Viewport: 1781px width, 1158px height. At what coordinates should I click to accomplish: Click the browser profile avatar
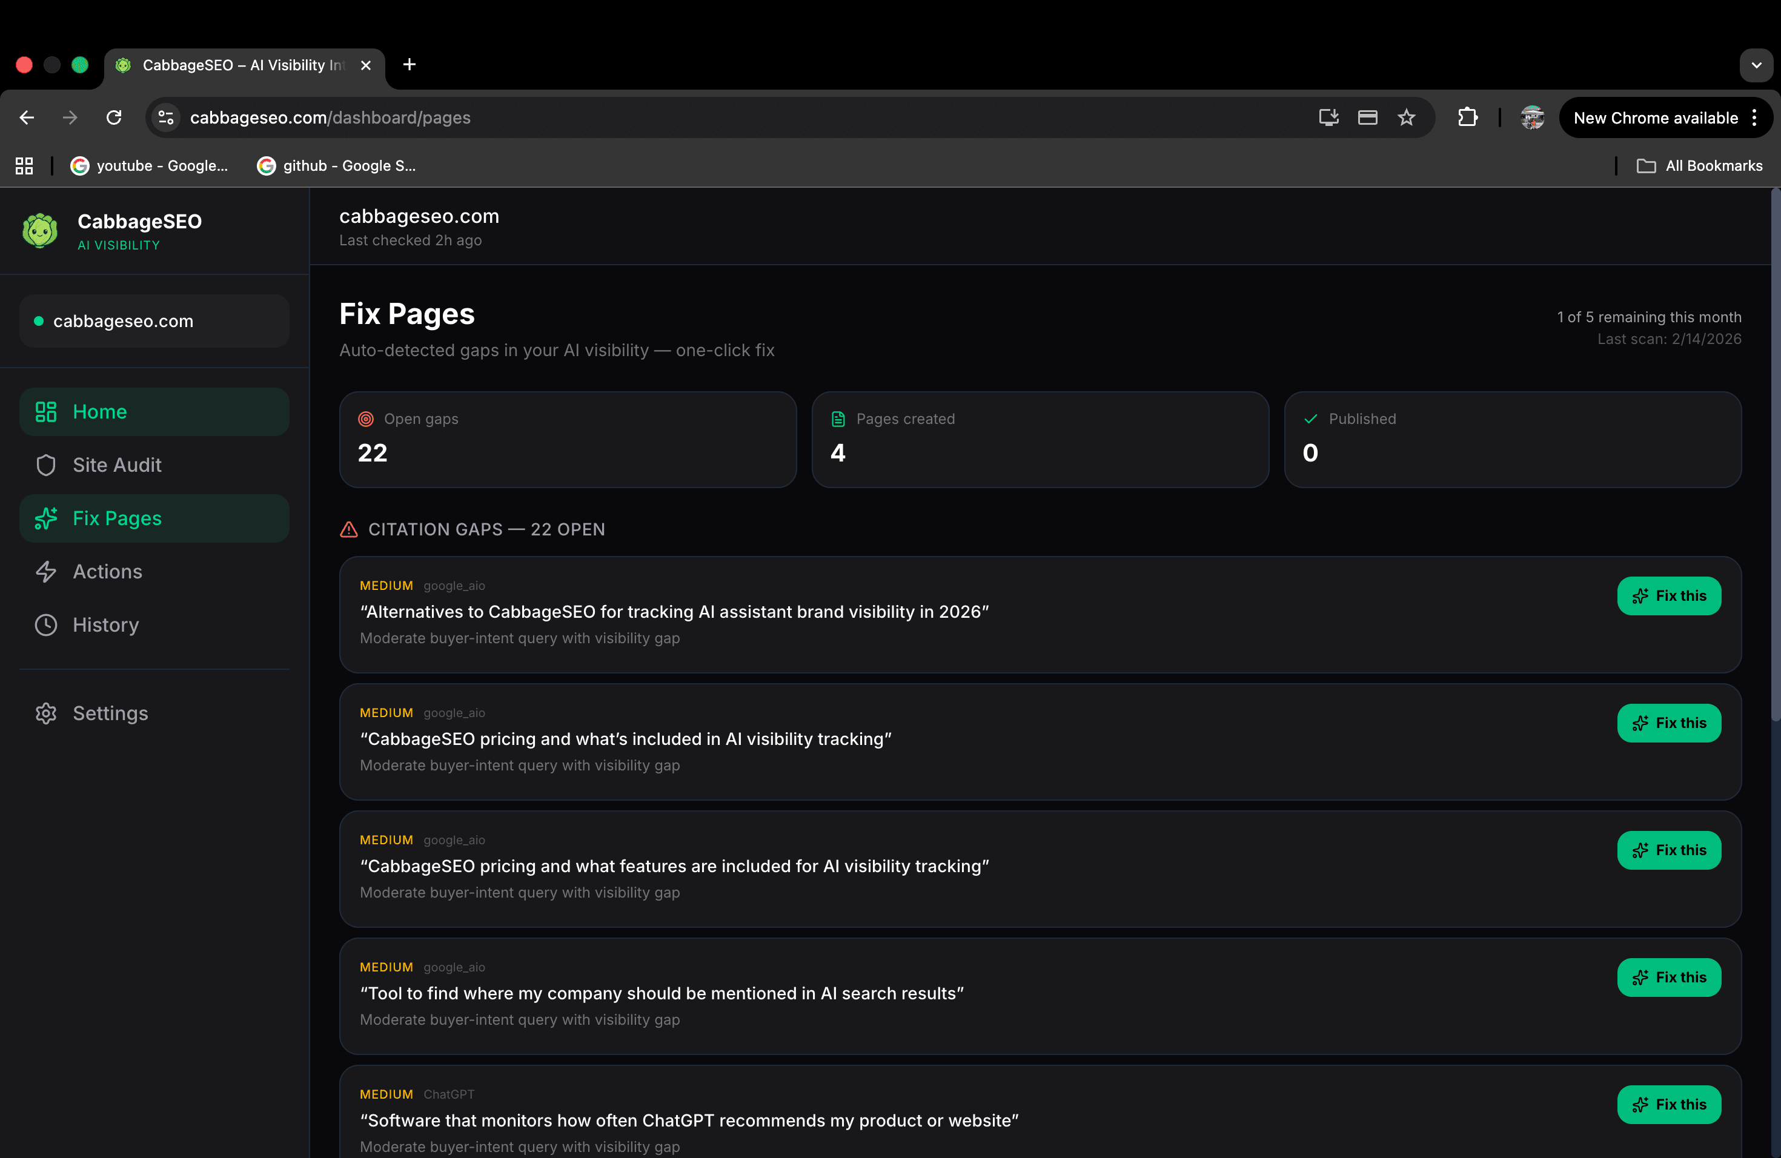1533,117
